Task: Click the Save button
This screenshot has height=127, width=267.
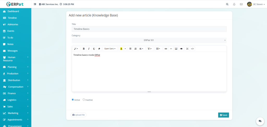Action: coord(223,115)
